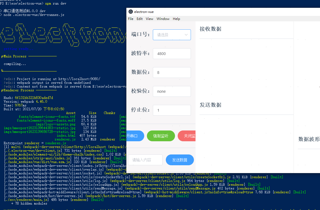Click the blue 开串口 button
The width and height of the screenshot is (320, 210).
click(135, 136)
